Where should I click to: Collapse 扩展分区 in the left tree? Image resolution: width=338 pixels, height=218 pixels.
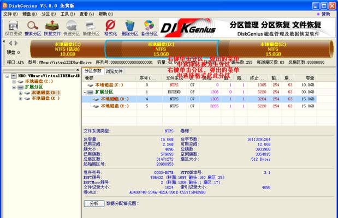click(x=14, y=87)
